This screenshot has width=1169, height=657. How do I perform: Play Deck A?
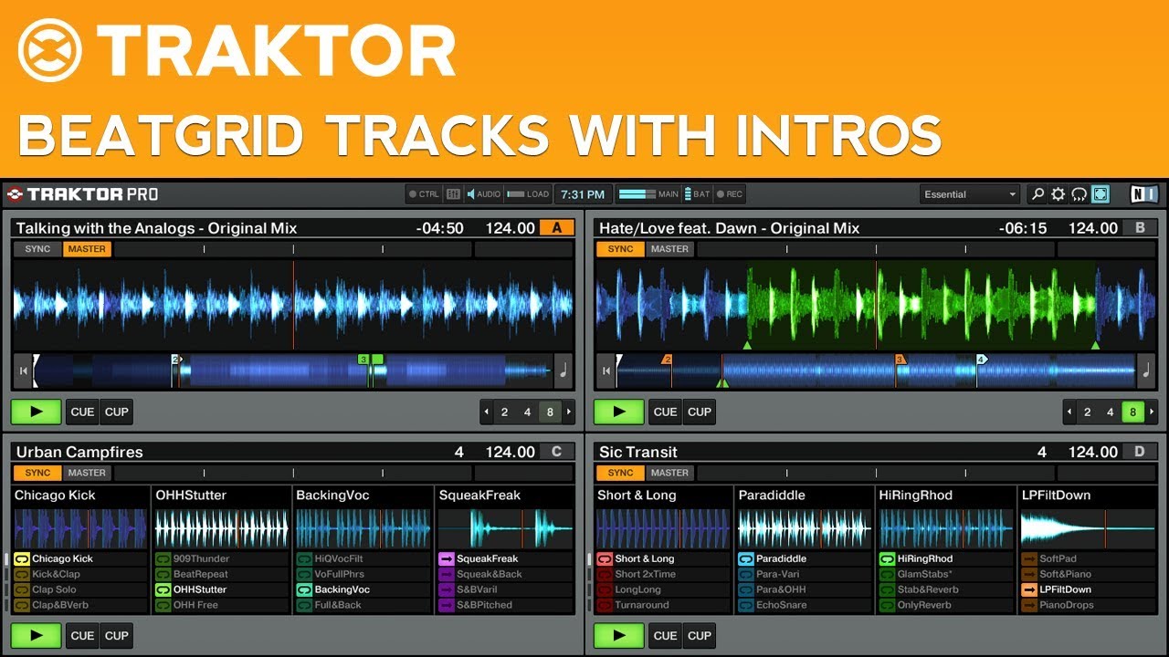37,412
